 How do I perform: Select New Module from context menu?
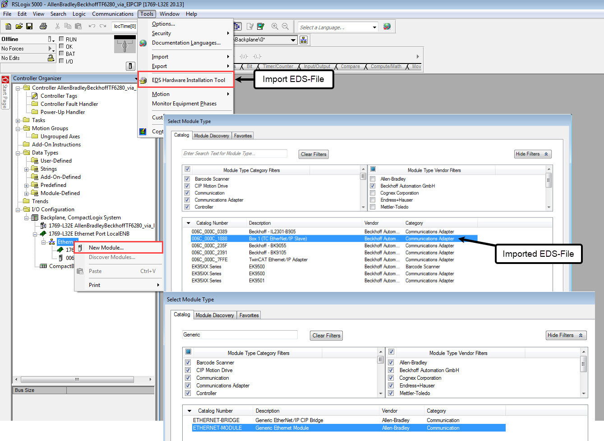pos(118,248)
